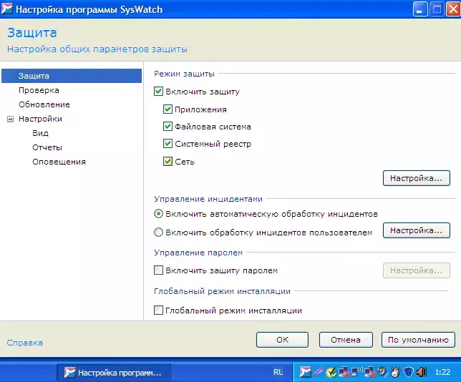This screenshot has height=382, width=461.
Task: Open the 'Отчеты' settings page
Action: click(x=47, y=147)
